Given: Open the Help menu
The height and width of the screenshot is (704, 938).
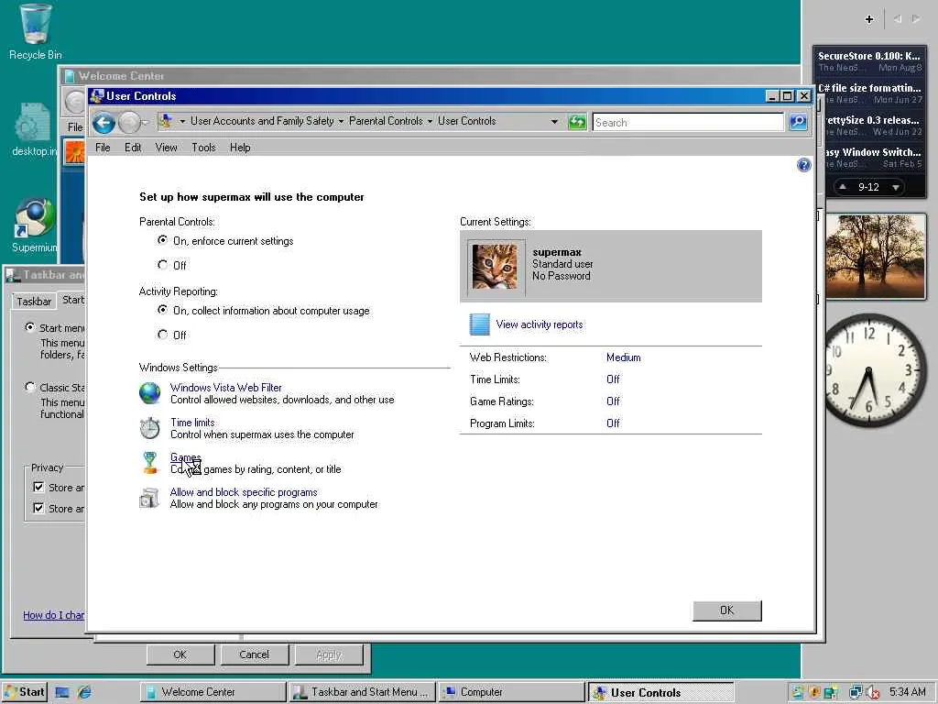Looking at the screenshot, I should click(240, 148).
